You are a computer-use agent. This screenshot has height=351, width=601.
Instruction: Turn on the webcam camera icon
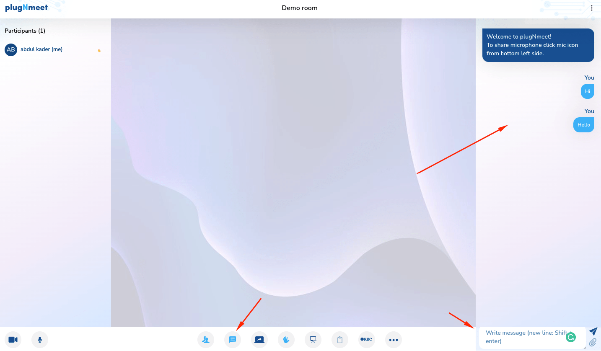[x=13, y=340]
